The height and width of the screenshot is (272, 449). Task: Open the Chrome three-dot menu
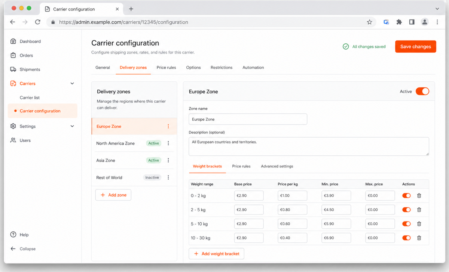click(437, 22)
